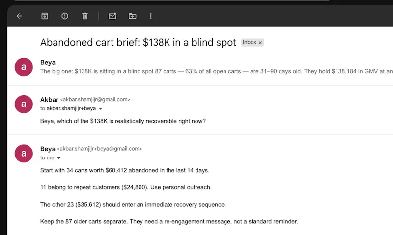Archive this conversation
This screenshot has height=235, width=393.
(x=45, y=16)
